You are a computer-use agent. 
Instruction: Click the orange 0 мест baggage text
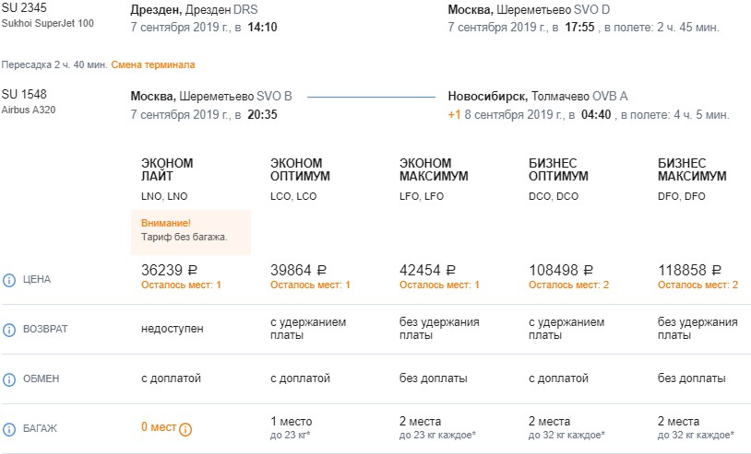click(158, 428)
